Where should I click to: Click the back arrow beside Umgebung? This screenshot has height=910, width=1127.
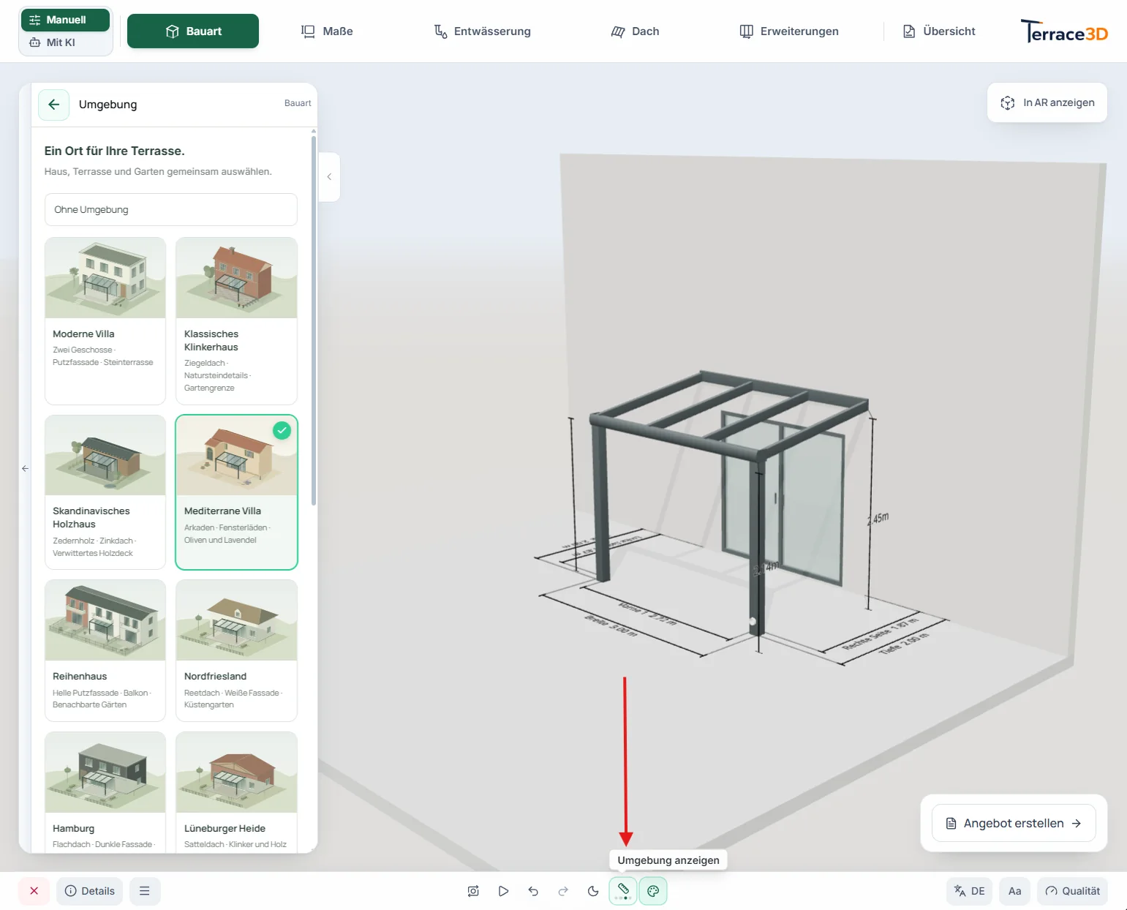(x=54, y=105)
